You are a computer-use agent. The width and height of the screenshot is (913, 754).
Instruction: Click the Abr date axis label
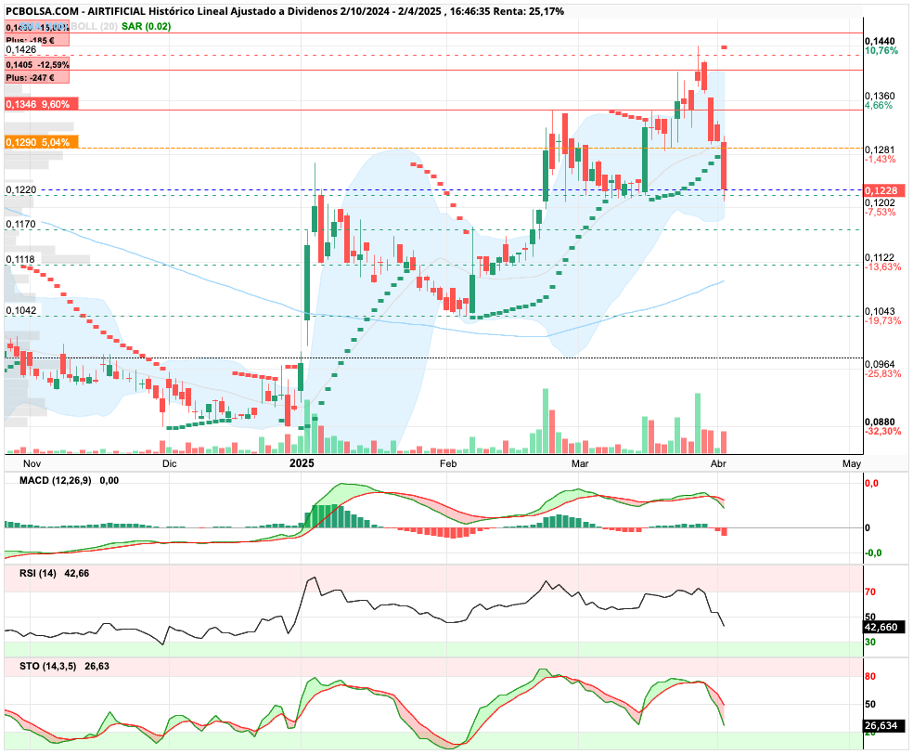coord(718,463)
